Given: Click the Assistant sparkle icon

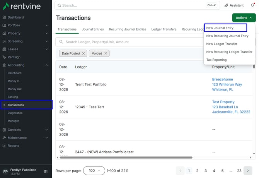Looking at the screenshot, I should tap(226, 5).
